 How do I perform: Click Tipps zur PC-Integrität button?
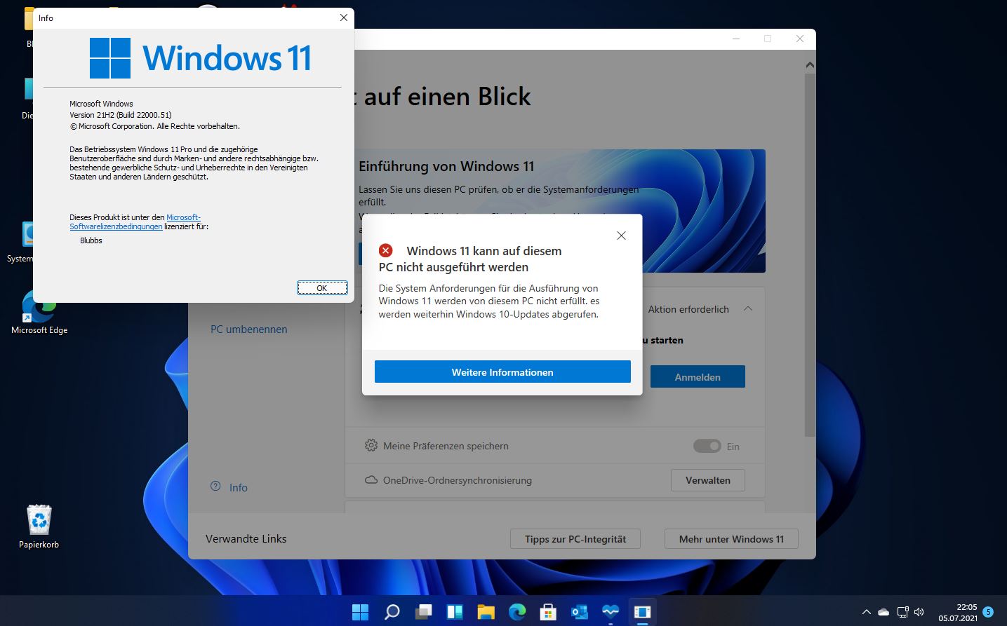(x=575, y=539)
